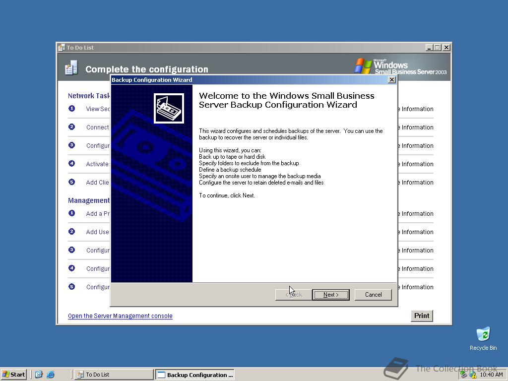Click the 'Complete the configuration' heading
Screen dimensions: 508x381
tap(147, 69)
